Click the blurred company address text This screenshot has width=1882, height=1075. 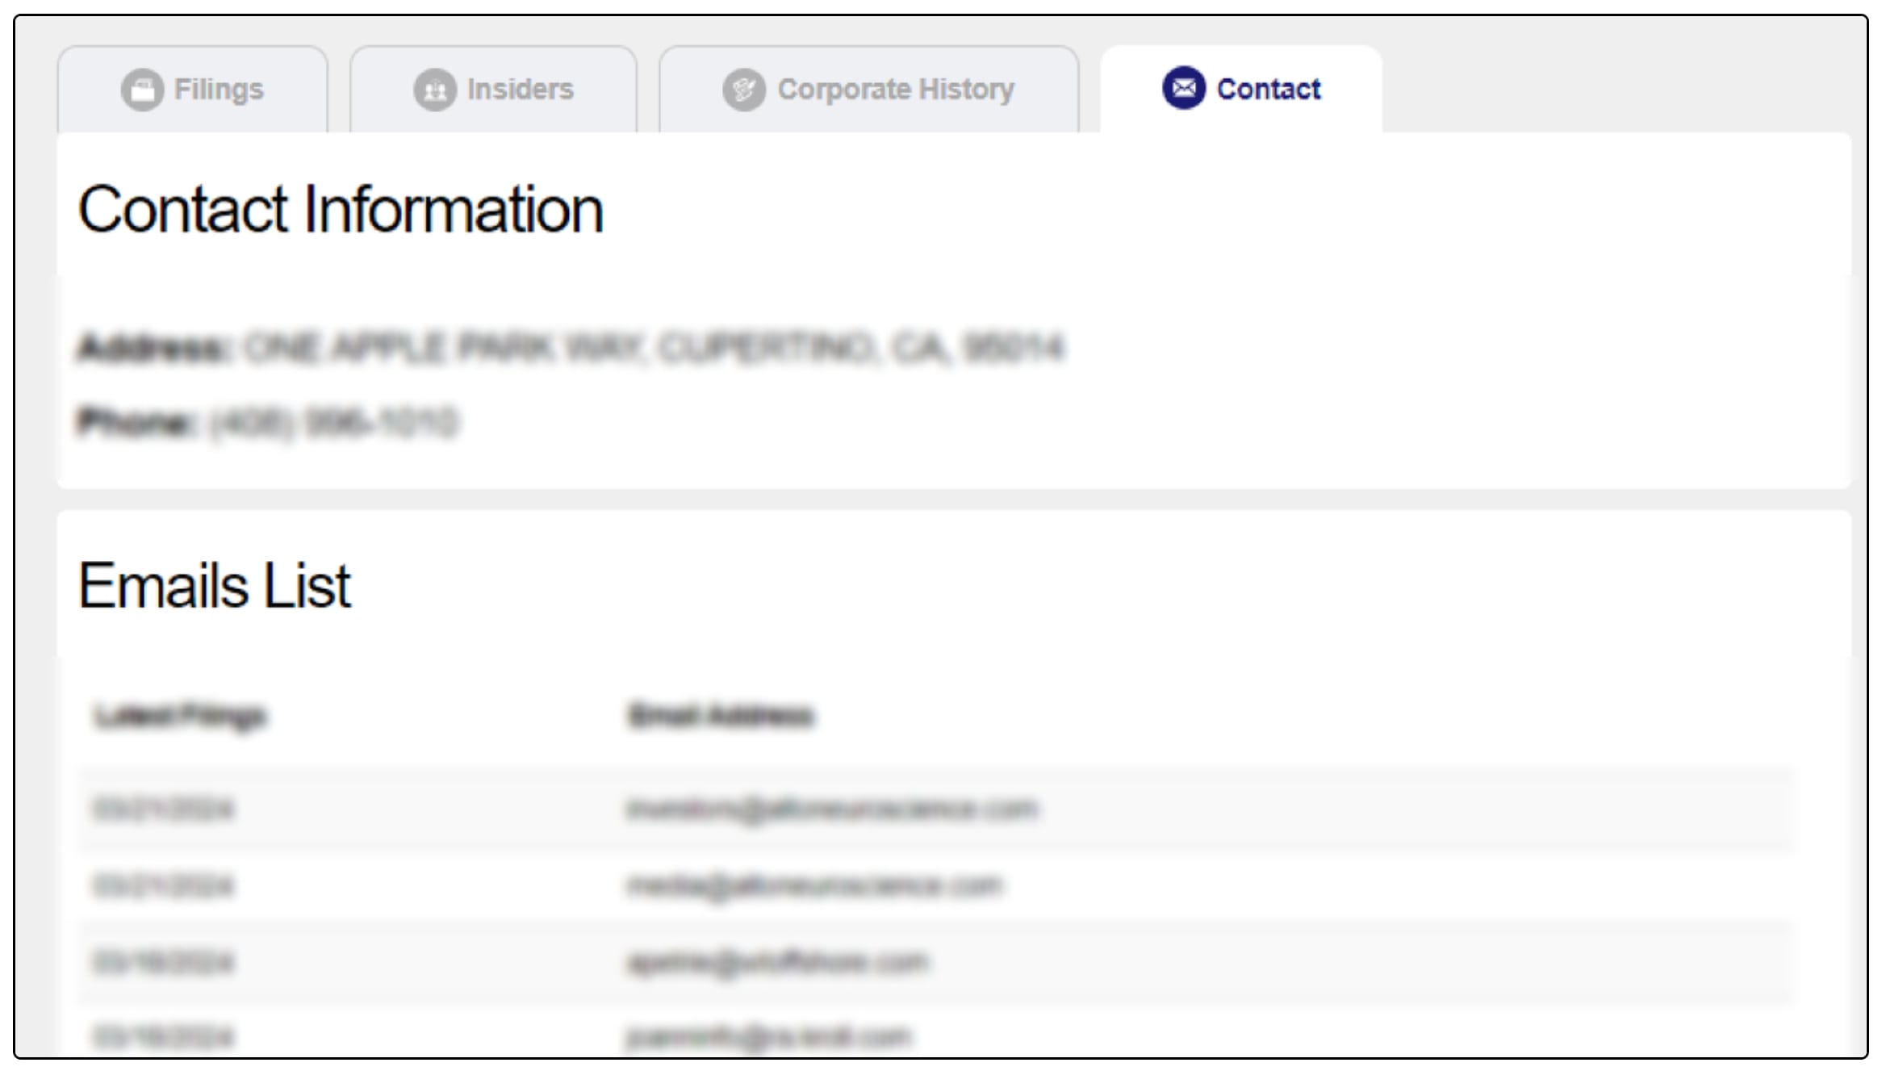point(652,348)
